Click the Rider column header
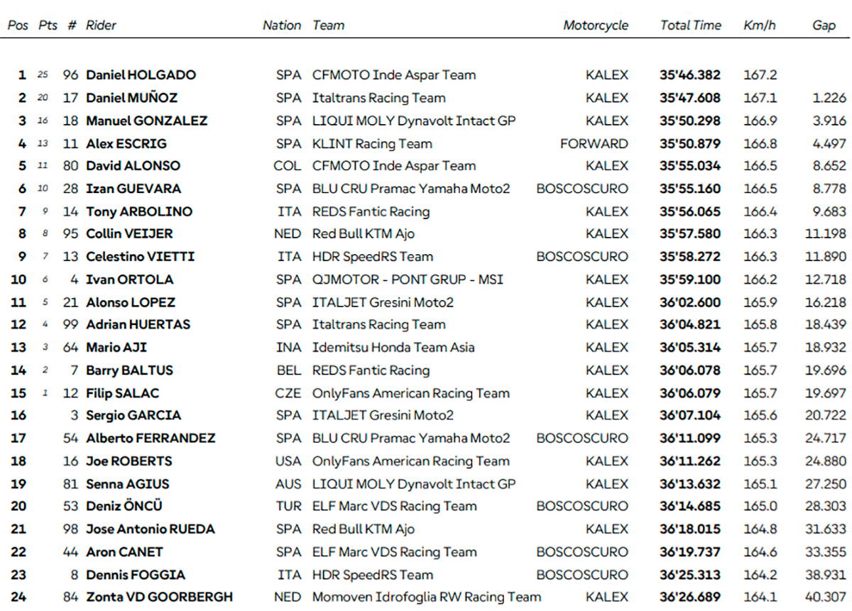This screenshot has height=611, width=852. tap(101, 26)
